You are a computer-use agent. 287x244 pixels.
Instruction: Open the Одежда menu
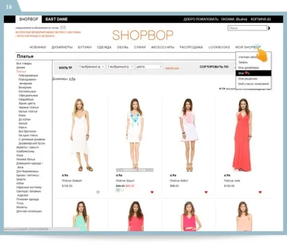[104, 47]
